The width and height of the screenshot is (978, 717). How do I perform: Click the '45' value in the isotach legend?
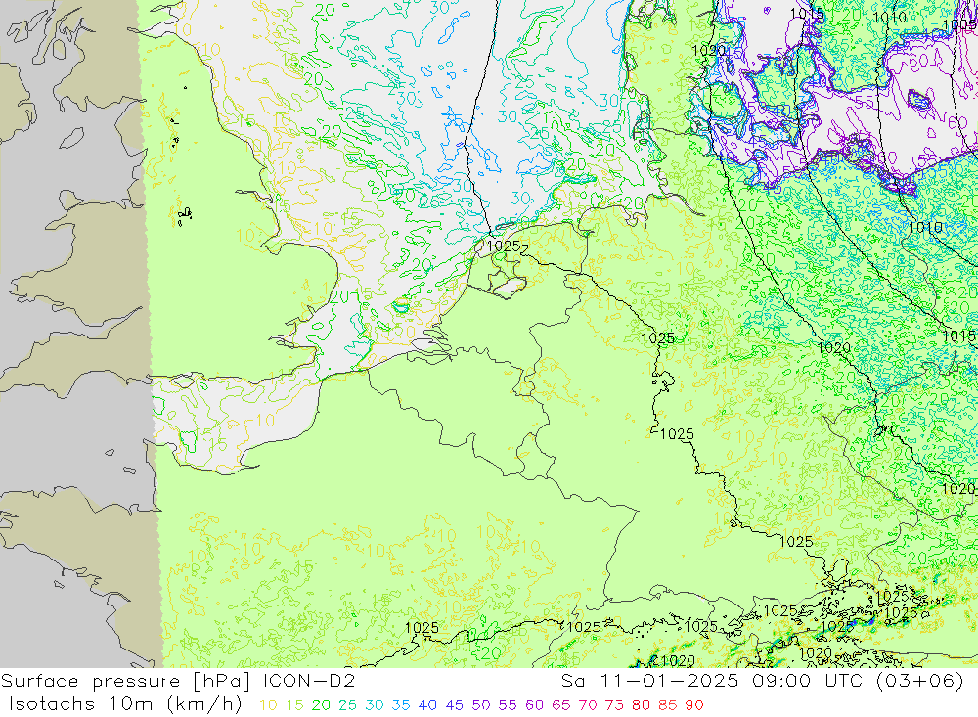pyautogui.click(x=455, y=705)
